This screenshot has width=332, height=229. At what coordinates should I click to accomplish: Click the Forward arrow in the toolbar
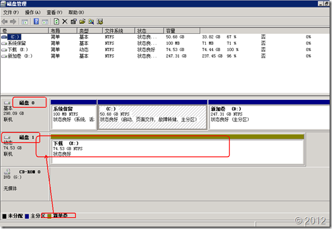pyautogui.click(x=13, y=21)
